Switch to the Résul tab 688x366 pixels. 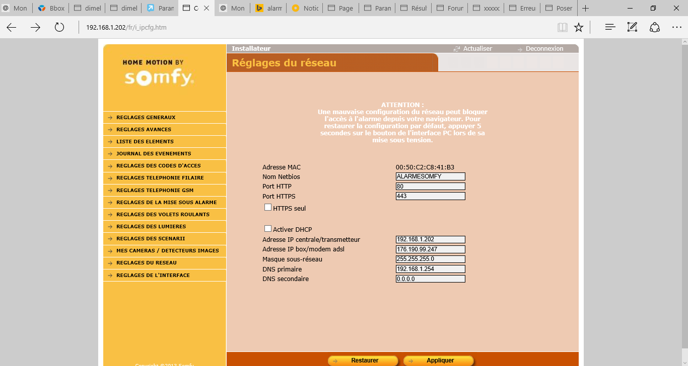pos(414,8)
